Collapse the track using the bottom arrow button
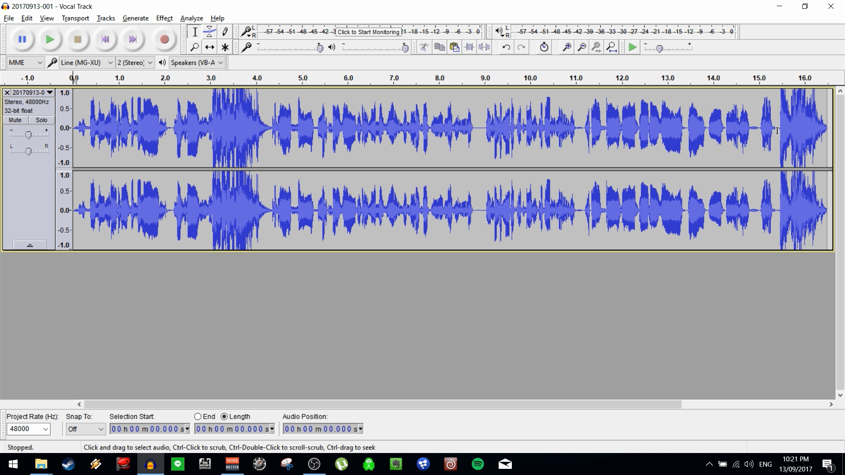The image size is (845, 475). (29, 245)
